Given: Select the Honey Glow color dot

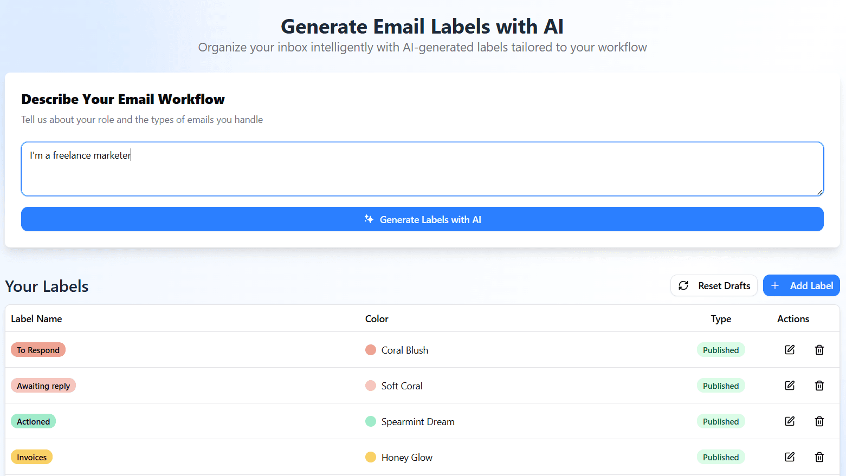Looking at the screenshot, I should (x=371, y=457).
